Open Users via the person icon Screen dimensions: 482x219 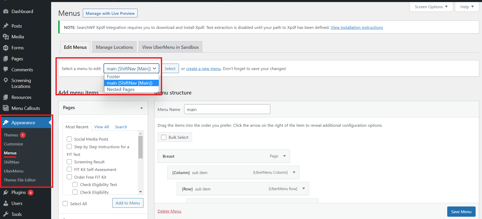[x=6, y=203]
